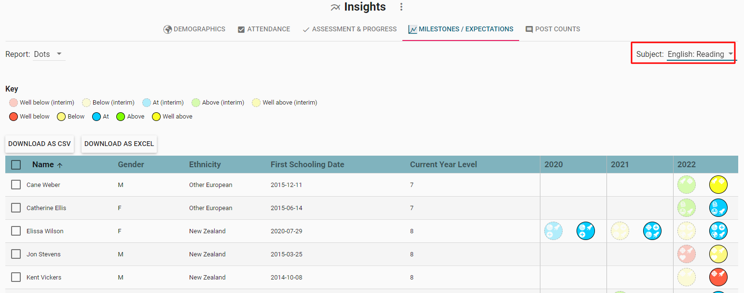Click the name Kent Vickers
Viewport: 744px width, 293px height.
(44, 278)
